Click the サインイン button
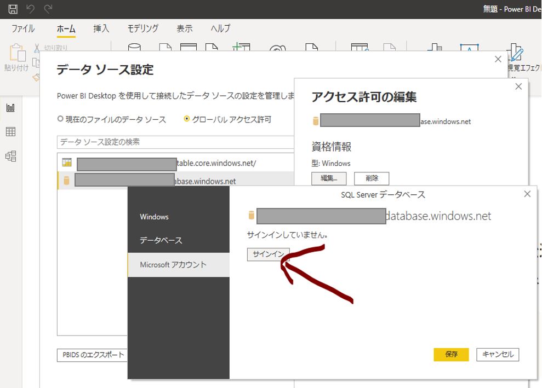The height and width of the screenshot is (388, 542). pyautogui.click(x=268, y=254)
